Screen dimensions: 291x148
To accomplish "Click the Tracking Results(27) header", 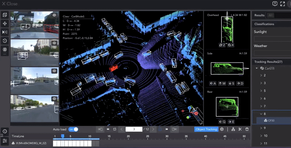I will (268, 62).
